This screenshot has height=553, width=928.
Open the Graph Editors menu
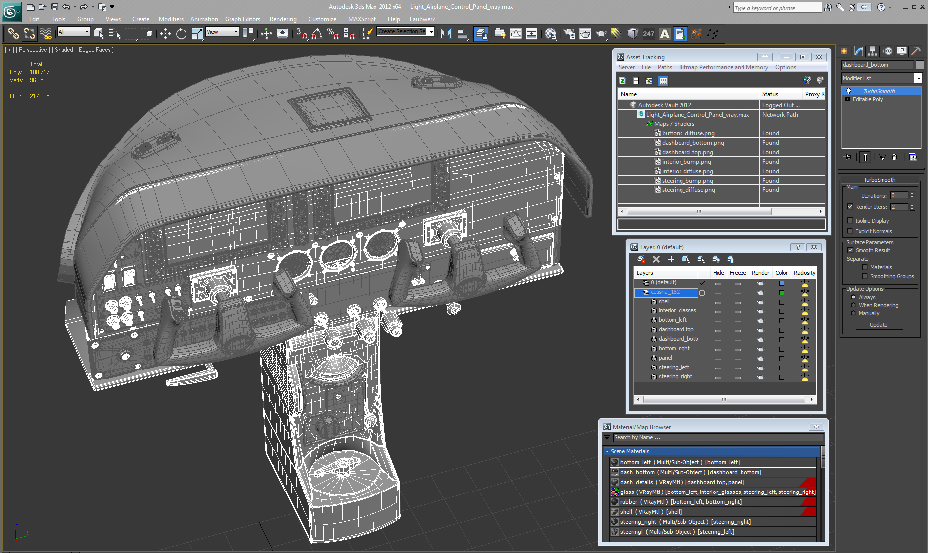tap(243, 19)
